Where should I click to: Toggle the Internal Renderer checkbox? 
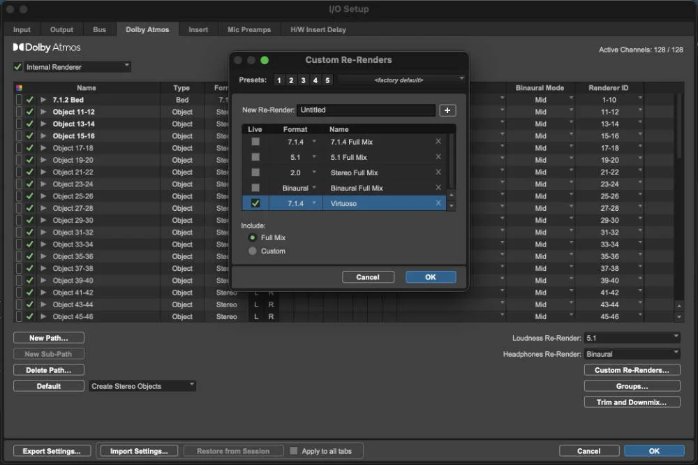18,67
